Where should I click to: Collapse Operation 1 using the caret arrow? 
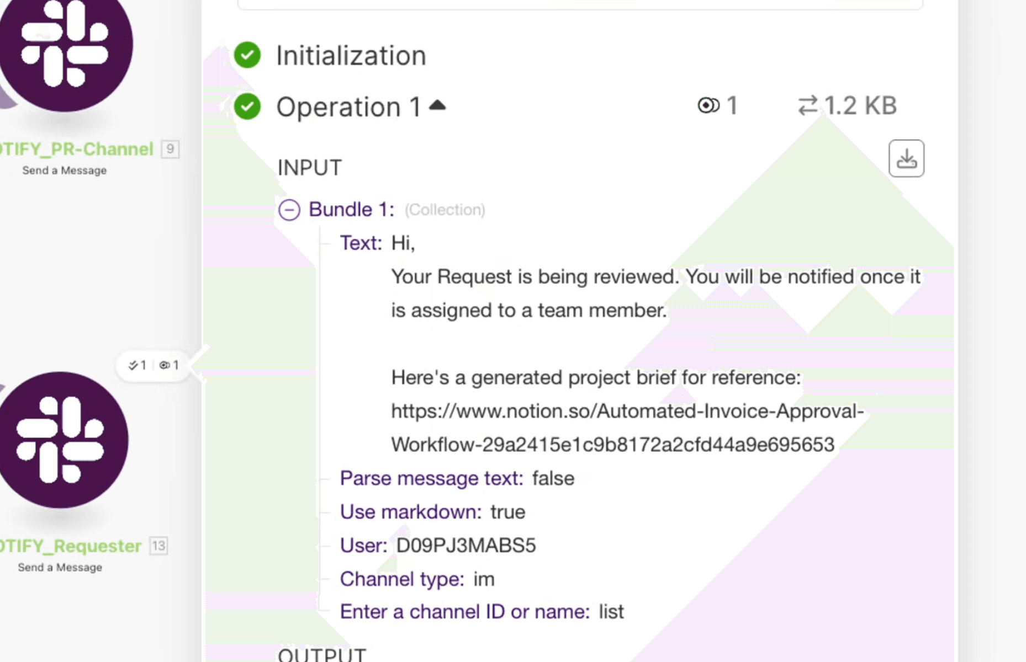tap(437, 105)
